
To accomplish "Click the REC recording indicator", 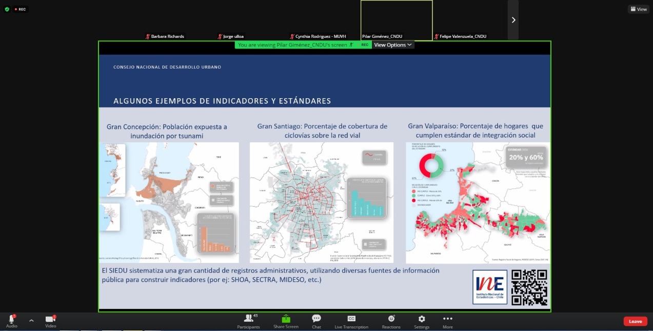I will (20, 9).
